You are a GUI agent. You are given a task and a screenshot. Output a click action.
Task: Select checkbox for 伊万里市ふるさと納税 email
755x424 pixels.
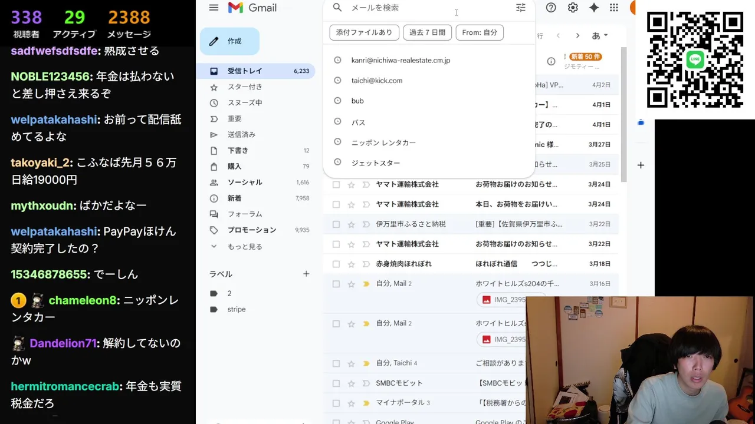tap(336, 224)
